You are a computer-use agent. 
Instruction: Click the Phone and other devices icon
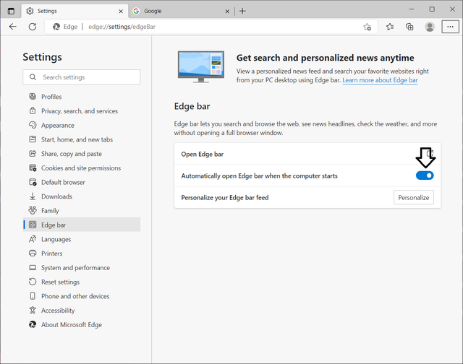coord(33,296)
